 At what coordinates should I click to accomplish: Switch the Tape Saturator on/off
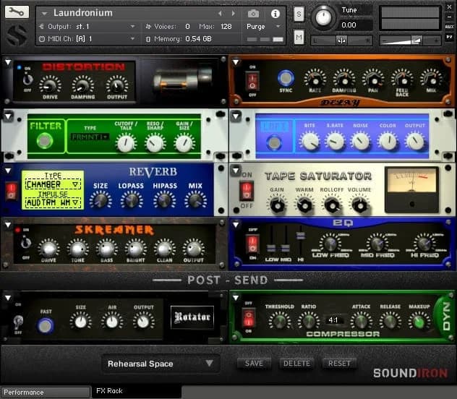point(247,191)
